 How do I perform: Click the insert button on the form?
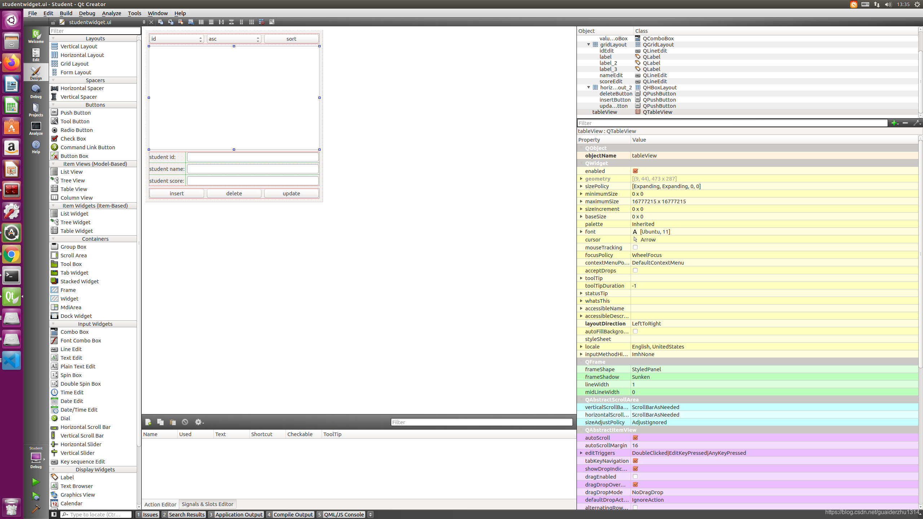(176, 193)
